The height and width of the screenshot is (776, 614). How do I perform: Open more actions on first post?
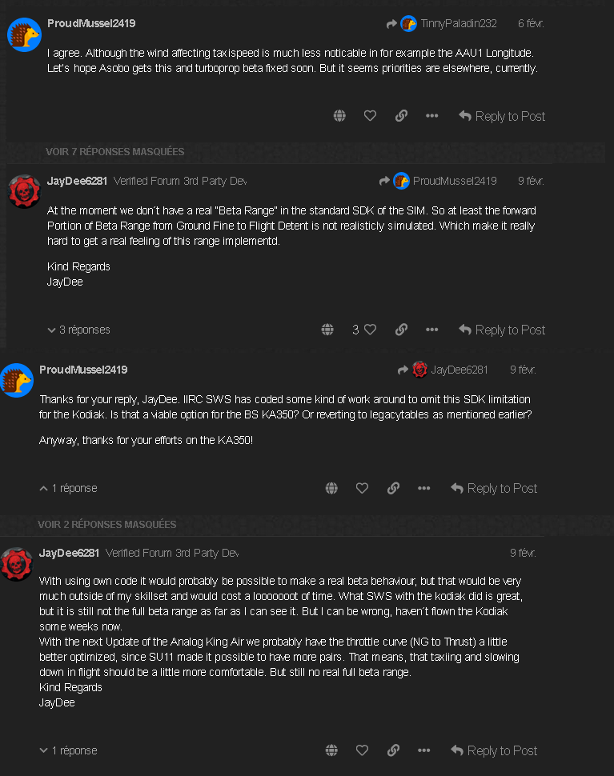[432, 116]
